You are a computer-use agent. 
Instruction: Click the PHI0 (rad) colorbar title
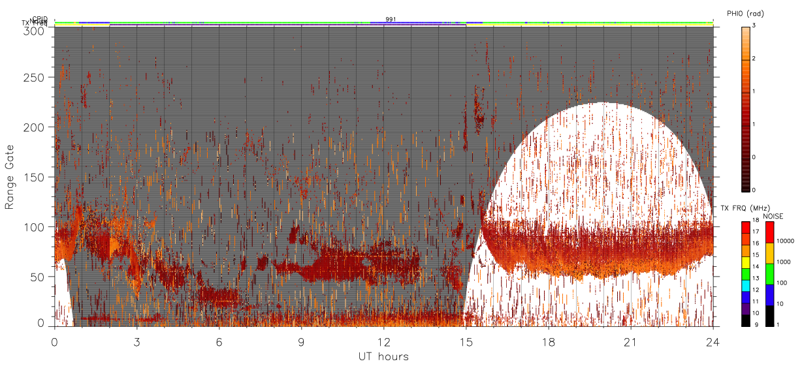[x=746, y=13]
